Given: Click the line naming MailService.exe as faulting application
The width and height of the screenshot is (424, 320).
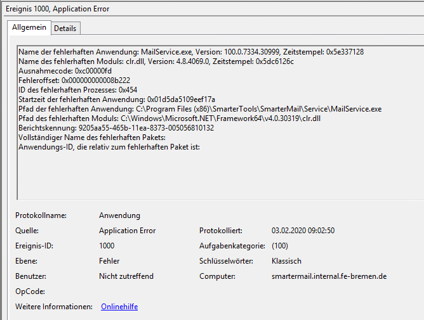Looking at the screenshot, I should coord(190,52).
